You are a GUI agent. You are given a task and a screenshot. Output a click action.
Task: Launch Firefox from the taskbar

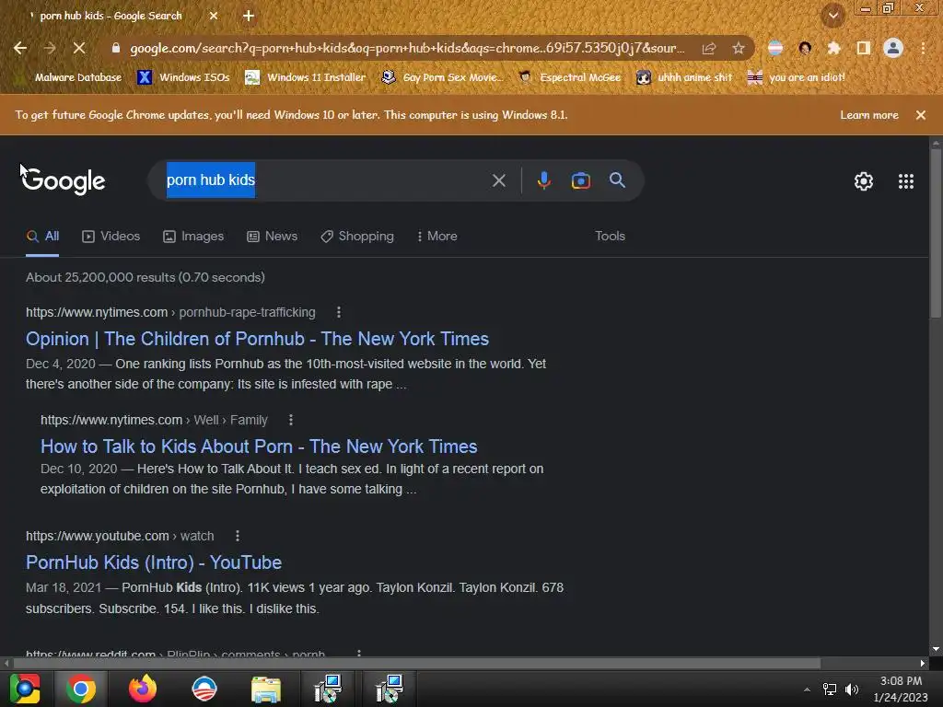(143, 689)
